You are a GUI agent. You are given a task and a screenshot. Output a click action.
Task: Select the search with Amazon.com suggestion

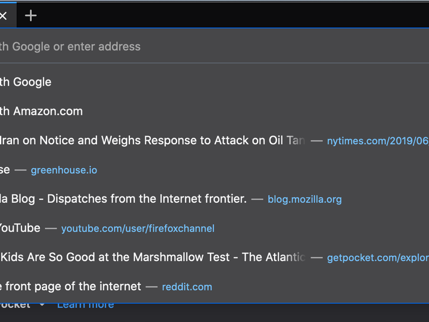tap(41, 111)
